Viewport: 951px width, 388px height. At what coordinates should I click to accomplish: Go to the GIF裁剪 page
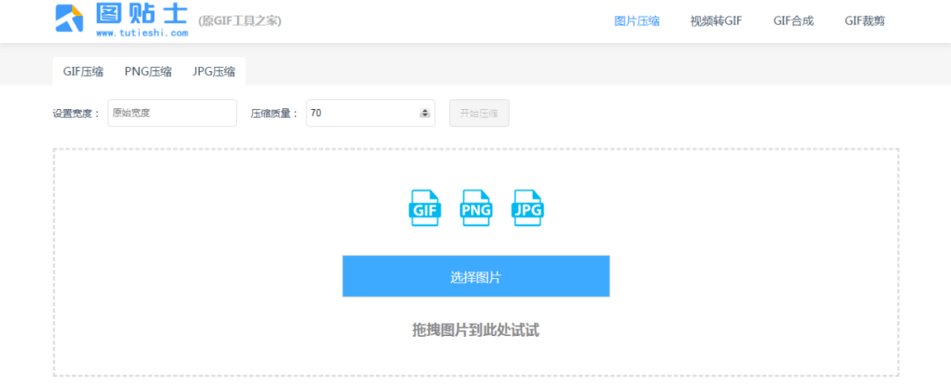pyautogui.click(x=865, y=21)
